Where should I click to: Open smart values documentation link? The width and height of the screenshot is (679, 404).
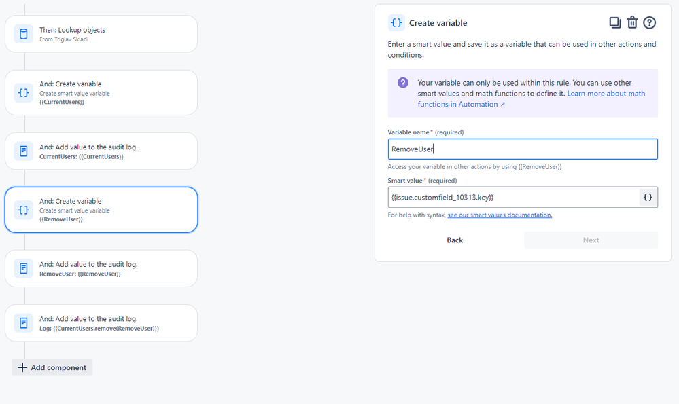point(500,215)
